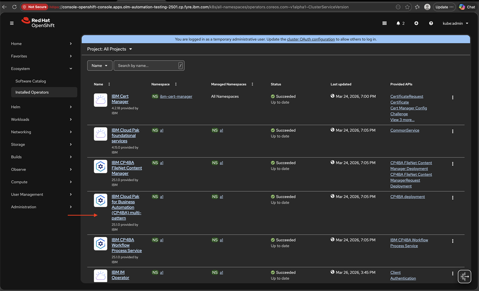Image resolution: width=479 pixels, height=291 pixels.
Task: Open the kebab menu for CP4BA multi-pattern operator
Action: click(x=453, y=198)
